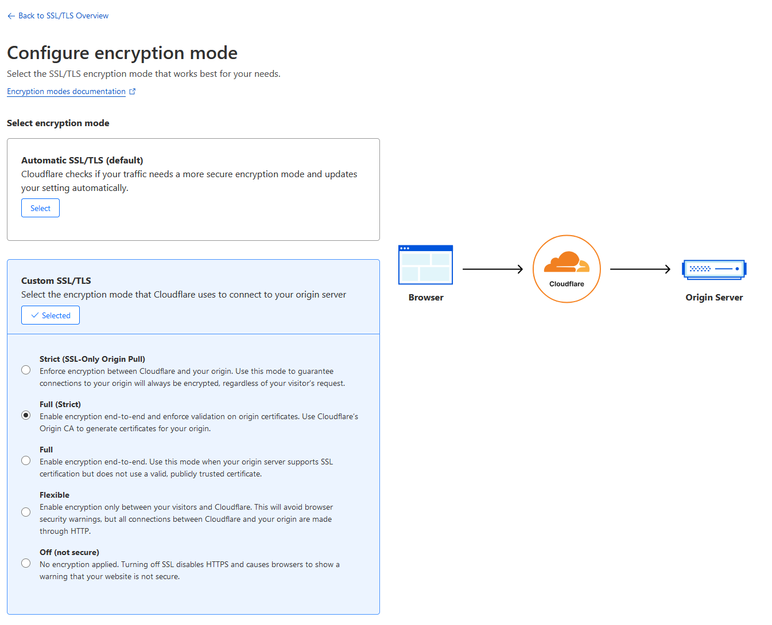Viewport: 772px width, 625px height.
Task: Select the Flexible encryption radio button
Action: click(26, 512)
